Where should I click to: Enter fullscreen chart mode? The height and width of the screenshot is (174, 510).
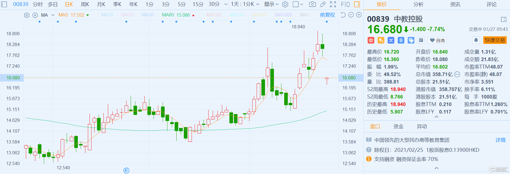tap(333, 4)
